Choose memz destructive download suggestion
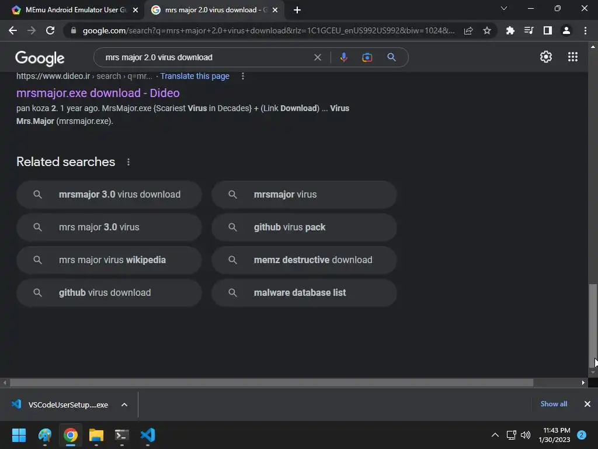The width and height of the screenshot is (598, 449). pyautogui.click(x=304, y=260)
